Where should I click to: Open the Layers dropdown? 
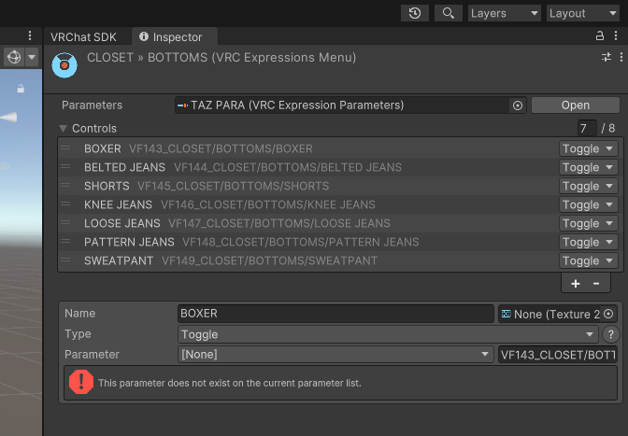tap(505, 13)
